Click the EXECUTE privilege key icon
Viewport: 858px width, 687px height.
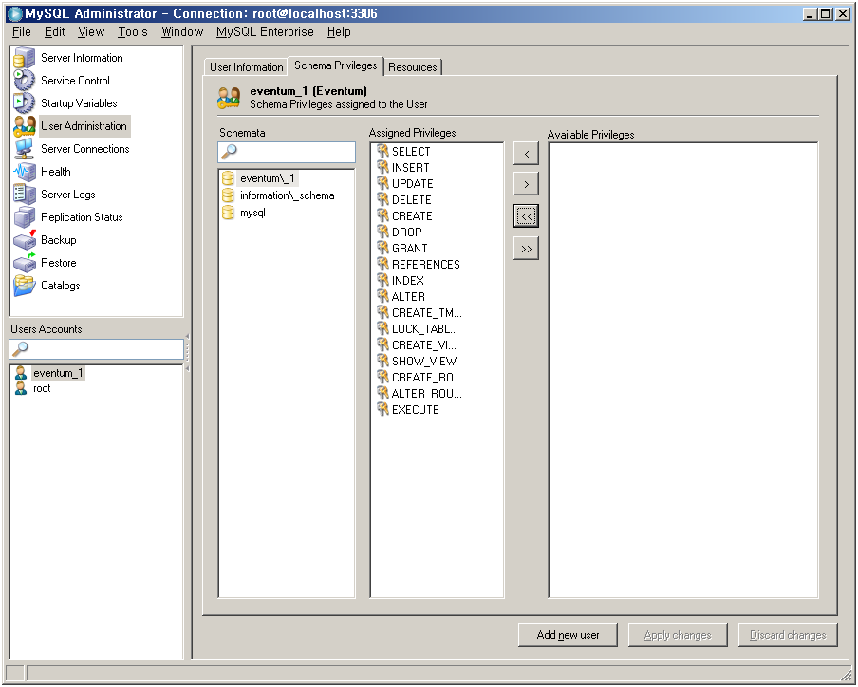click(383, 409)
